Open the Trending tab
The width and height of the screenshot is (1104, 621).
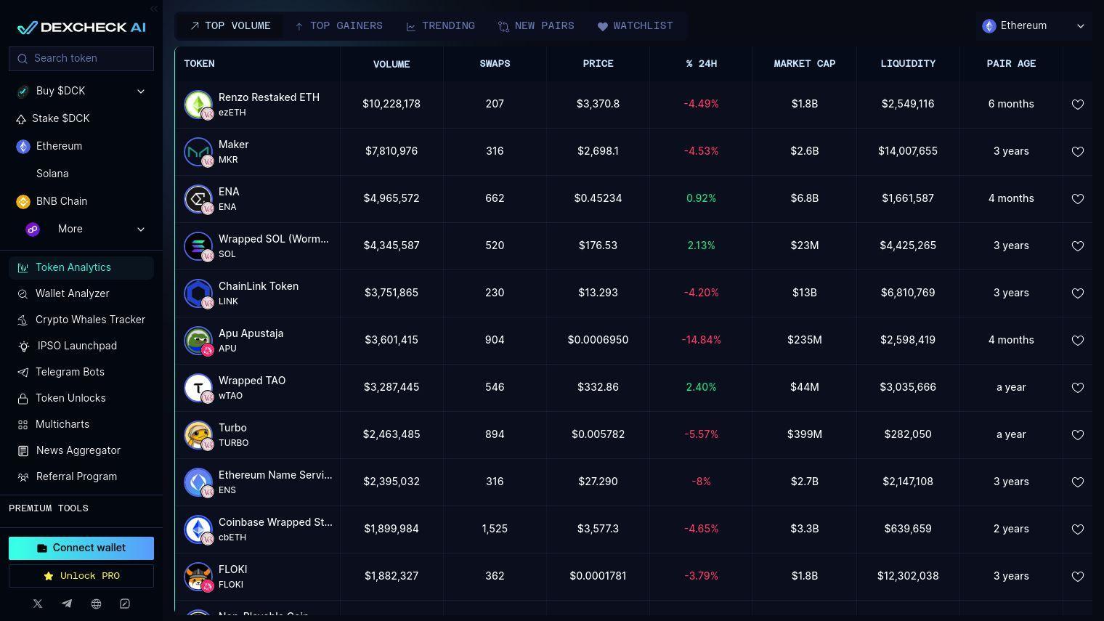pos(440,26)
